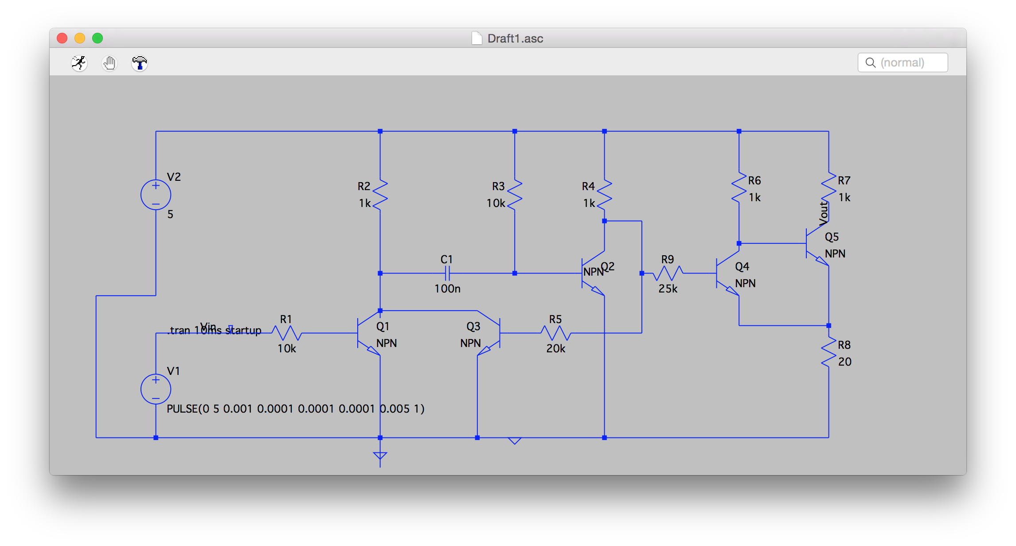Click the PULSE source value text

click(295, 409)
